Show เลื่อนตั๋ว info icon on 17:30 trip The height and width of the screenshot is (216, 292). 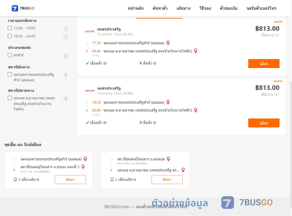point(105,63)
